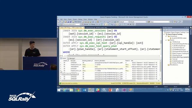
Task: Open the first Default dropdown in toolbar
Action: [x=124, y=22]
